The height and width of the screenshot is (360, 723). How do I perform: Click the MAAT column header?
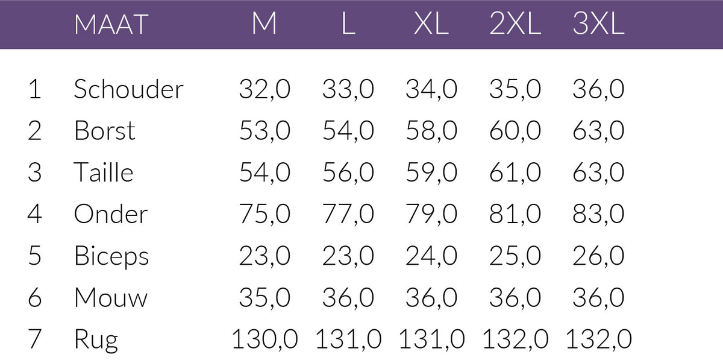point(111,25)
